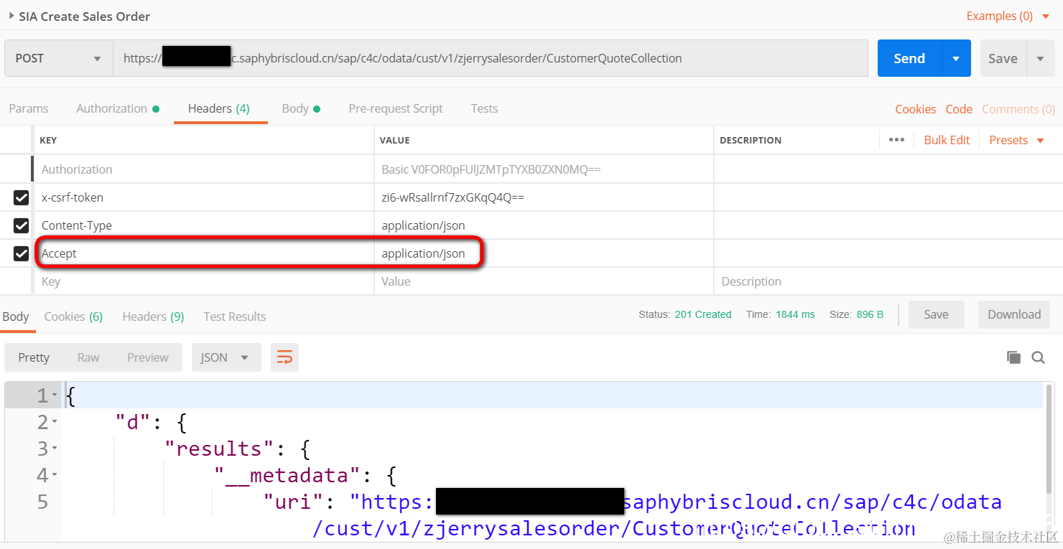Viewport: 1063px width, 549px height.
Task: Select the response Body tab
Action: pyautogui.click(x=16, y=316)
